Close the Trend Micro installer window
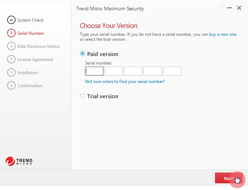Image resolution: width=248 pixels, height=190 pixels. [239, 8]
